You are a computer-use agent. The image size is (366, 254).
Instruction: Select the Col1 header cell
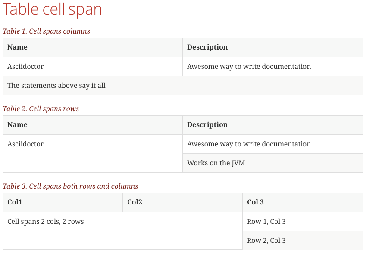(x=15, y=202)
